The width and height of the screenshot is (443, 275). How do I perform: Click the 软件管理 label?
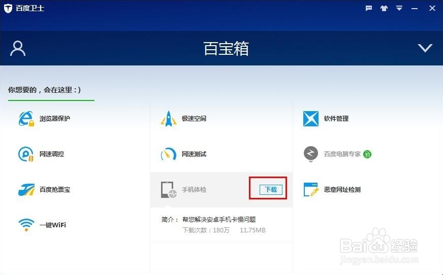(x=336, y=119)
